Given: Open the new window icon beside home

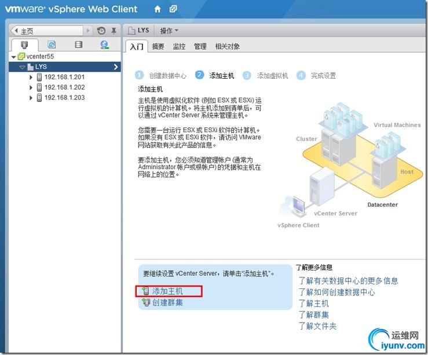Looking at the screenshot, I should click(x=173, y=9).
